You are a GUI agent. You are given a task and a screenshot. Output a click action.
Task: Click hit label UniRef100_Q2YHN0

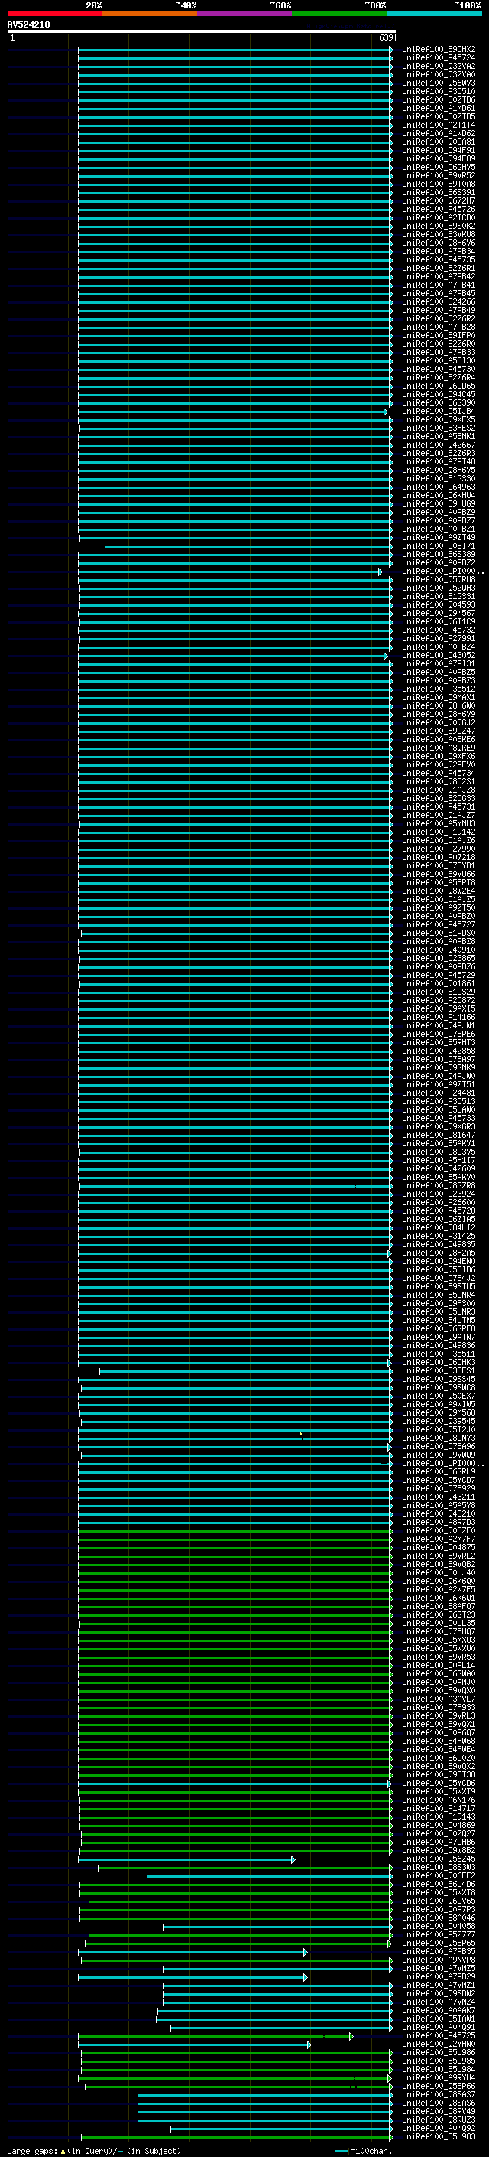click(438, 2044)
